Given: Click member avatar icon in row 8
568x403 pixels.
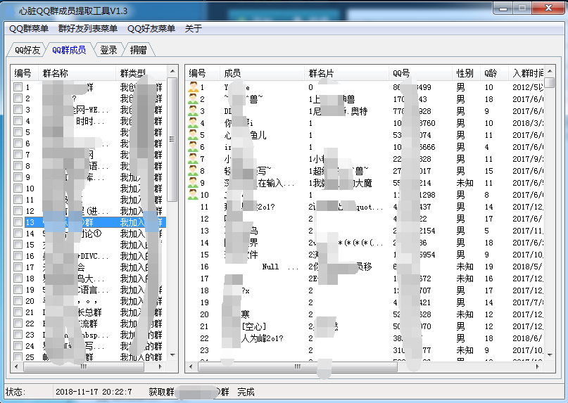Looking at the screenshot, I should 193,170.
